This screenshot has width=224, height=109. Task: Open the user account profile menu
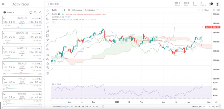coord(218,4)
